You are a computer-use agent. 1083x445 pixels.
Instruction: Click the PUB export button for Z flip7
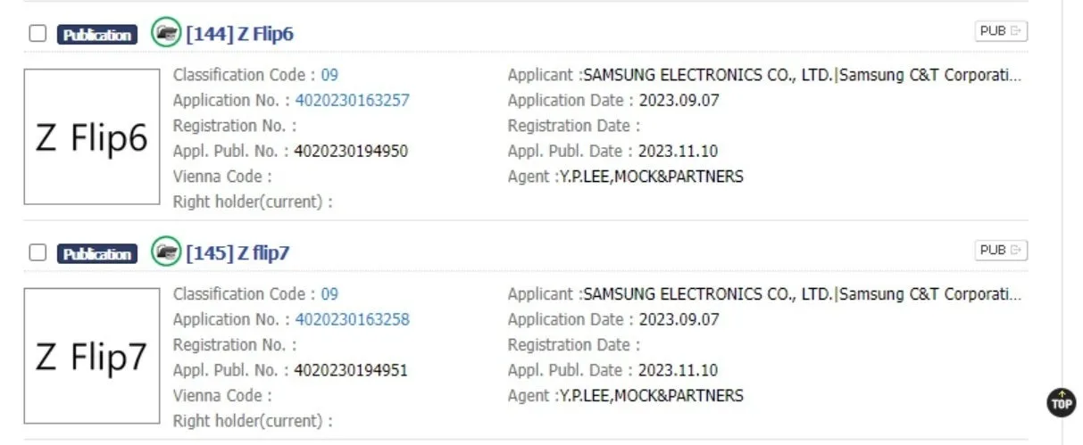tap(1000, 251)
